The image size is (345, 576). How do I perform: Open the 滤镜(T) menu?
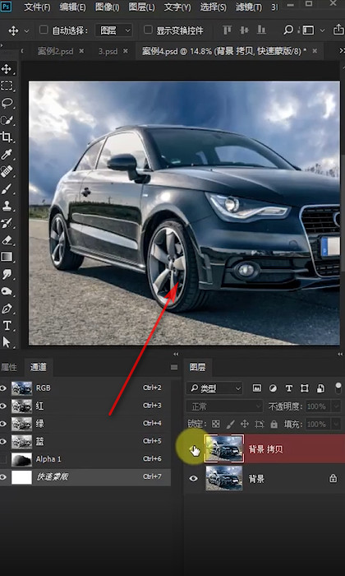[x=249, y=7]
